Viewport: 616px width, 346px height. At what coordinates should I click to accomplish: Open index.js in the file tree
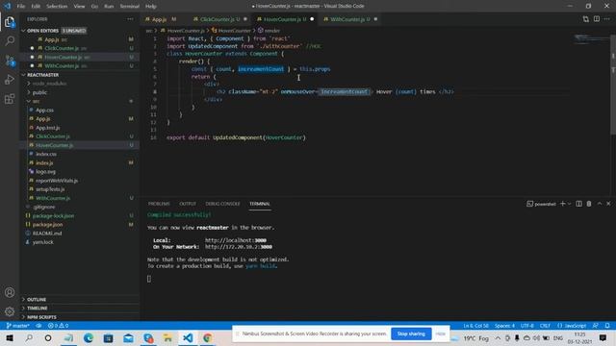point(44,162)
